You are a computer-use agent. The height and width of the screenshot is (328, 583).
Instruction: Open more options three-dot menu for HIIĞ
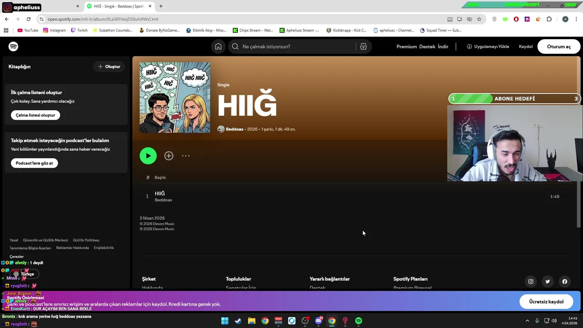tap(186, 156)
